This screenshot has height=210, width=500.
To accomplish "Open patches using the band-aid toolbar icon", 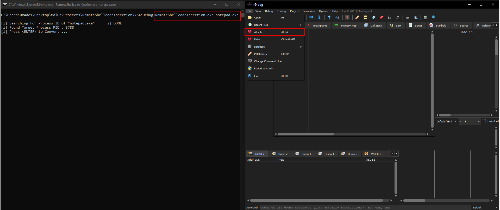I will (x=357, y=17).
